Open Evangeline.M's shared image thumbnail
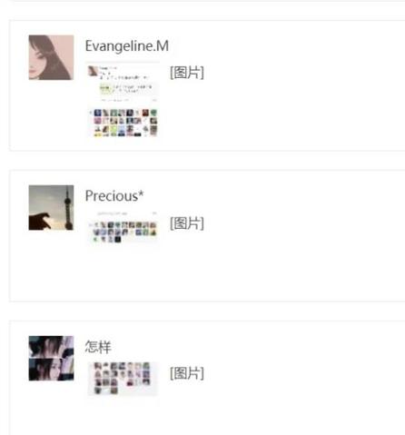This screenshot has width=405, height=435. click(x=123, y=100)
